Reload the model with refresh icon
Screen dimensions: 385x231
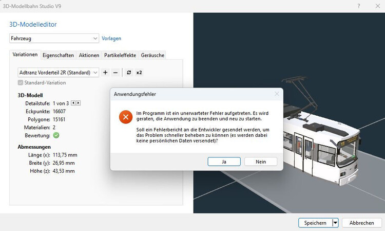click(129, 73)
